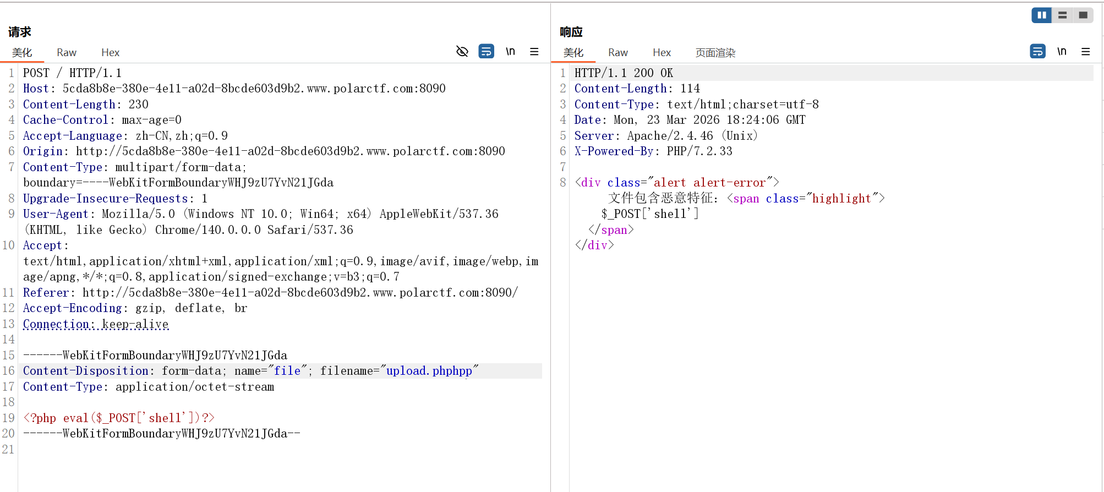Select top-bottom split layout icon
The height and width of the screenshot is (492, 1104).
coord(1063,15)
